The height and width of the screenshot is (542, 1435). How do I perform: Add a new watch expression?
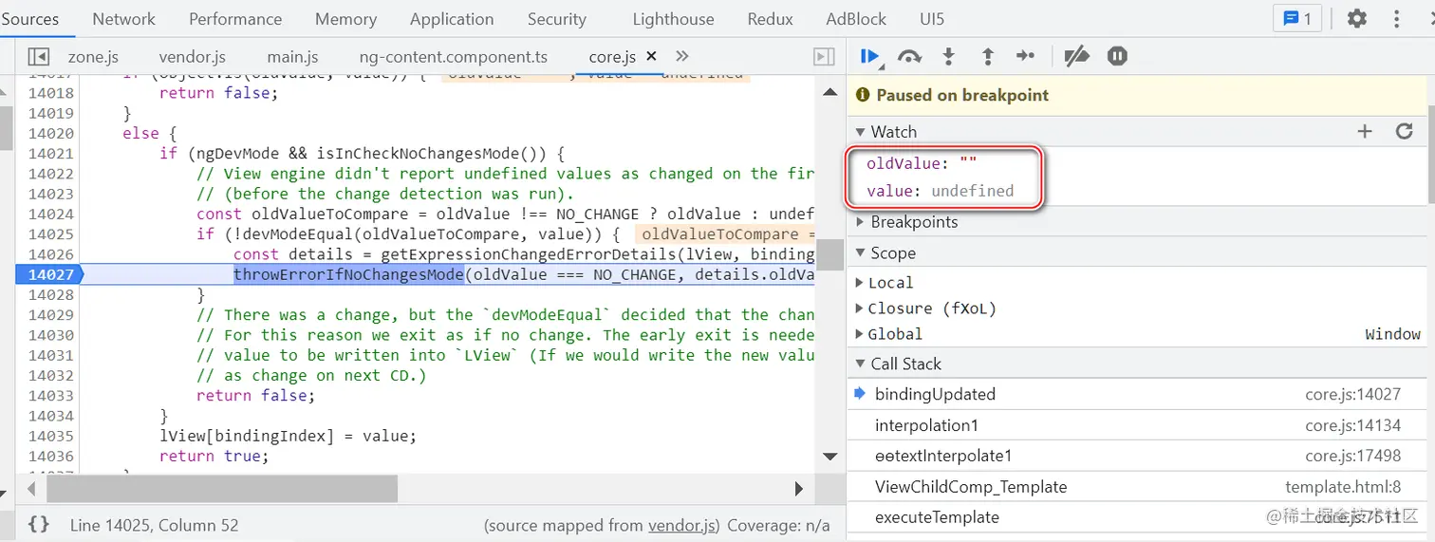(1365, 132)
